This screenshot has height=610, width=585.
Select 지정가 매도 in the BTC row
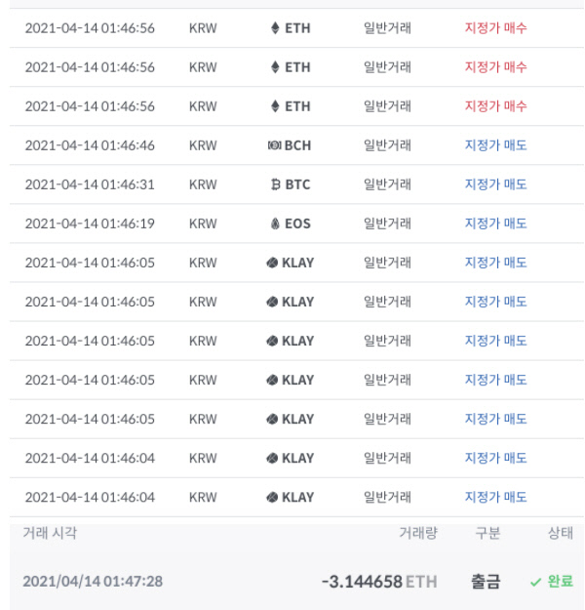[495, 184]
